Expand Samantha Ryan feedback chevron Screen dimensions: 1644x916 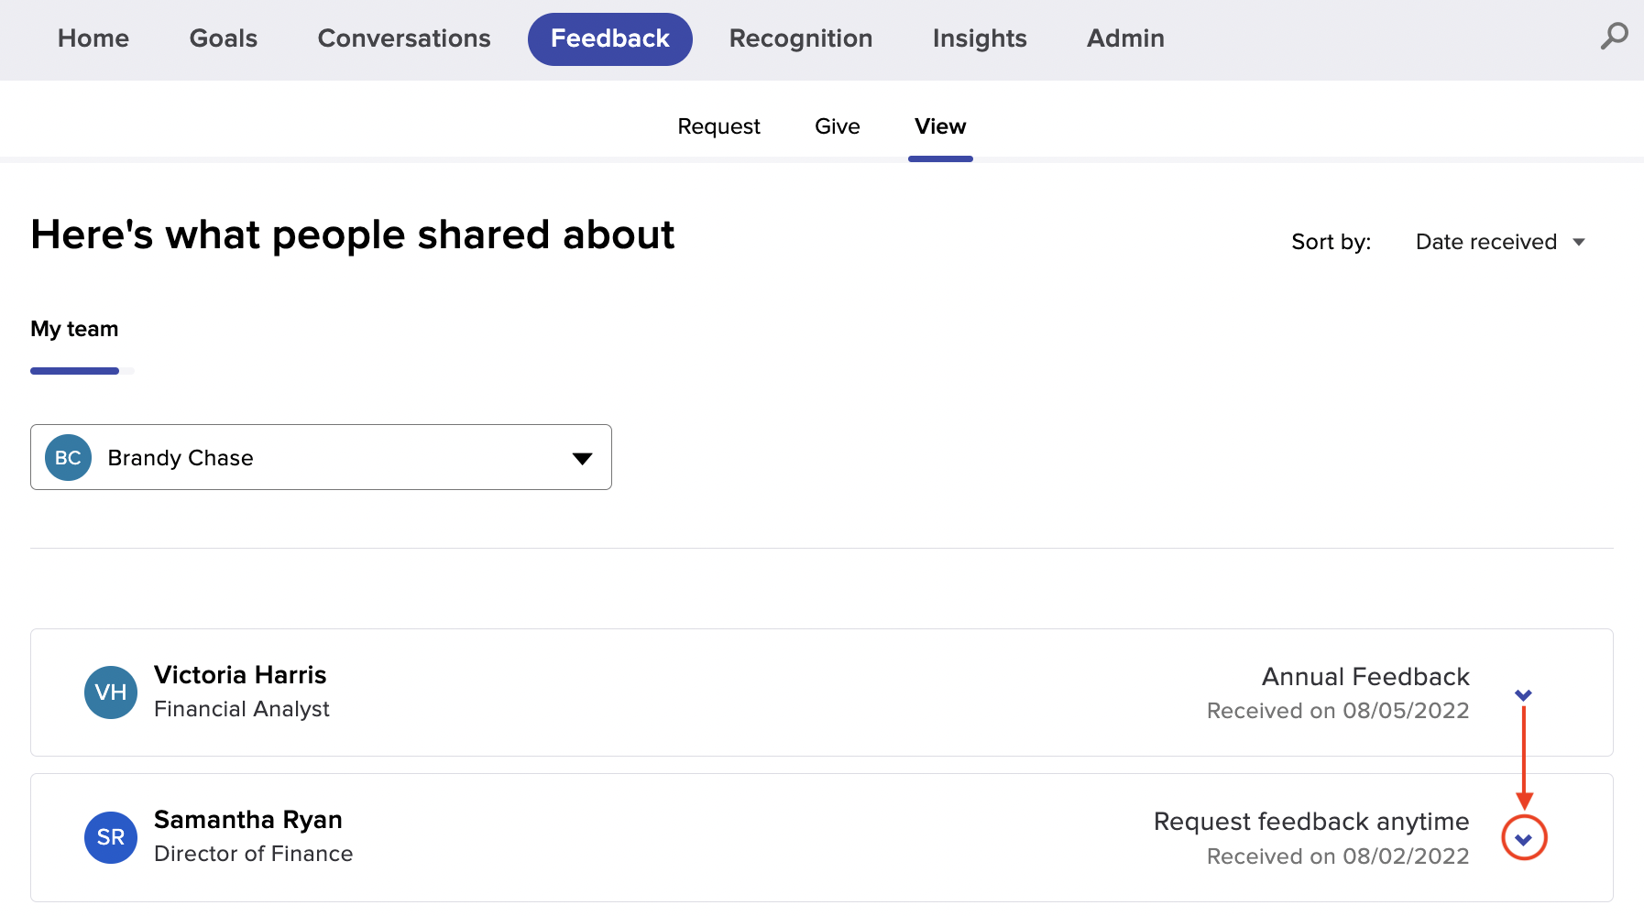coord(1524,839)
